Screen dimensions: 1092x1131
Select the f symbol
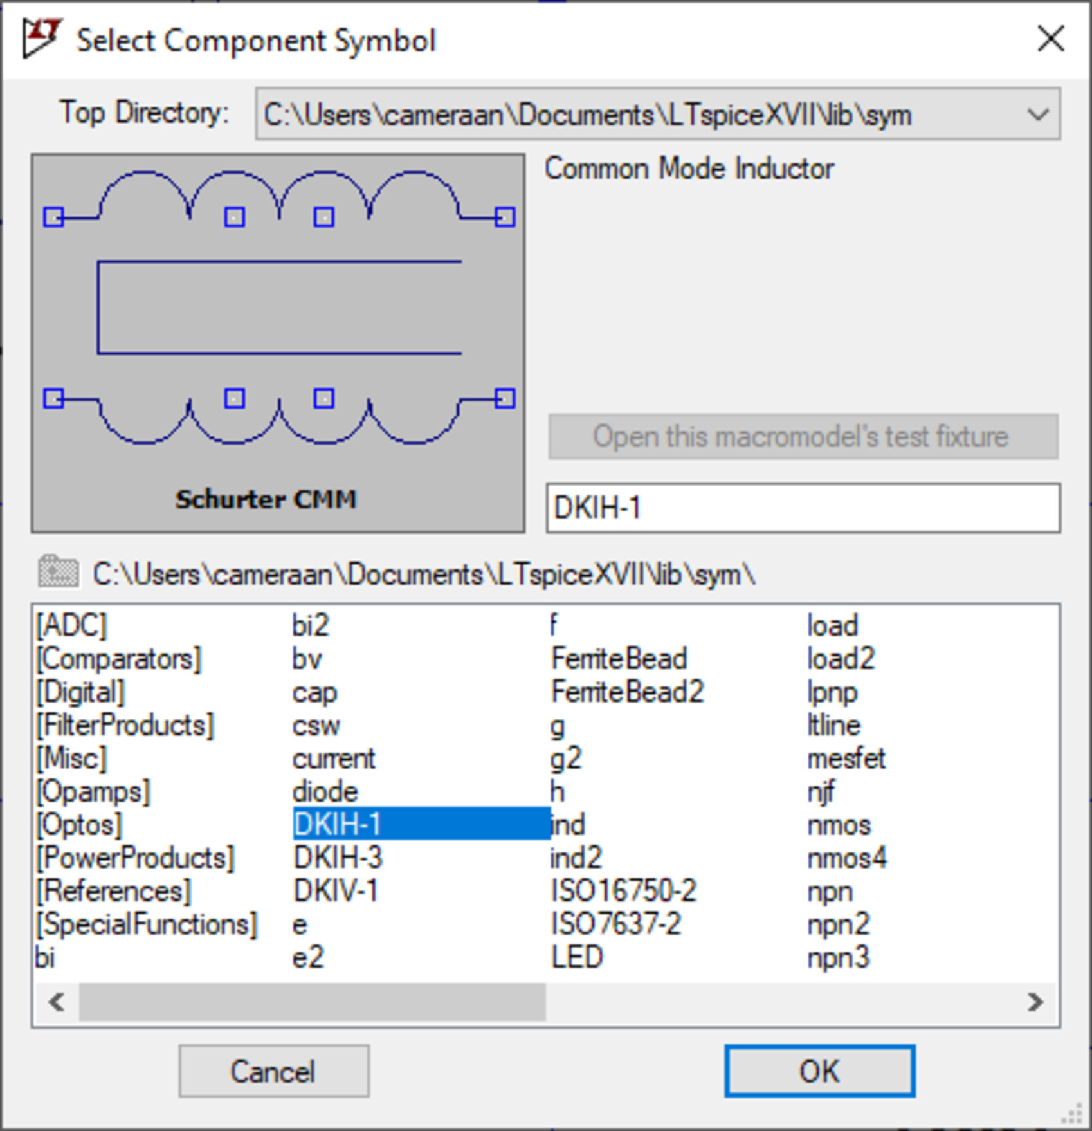554,625
